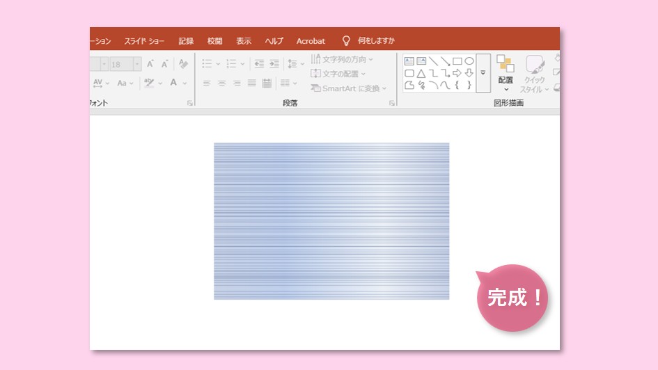Open font color dropdown arrow
Viewport: 658px width, 370px height.
pos(185,83)
